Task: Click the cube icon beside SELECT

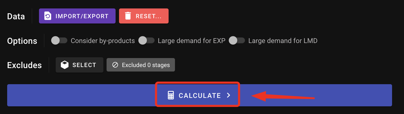Action: point(65,65)
